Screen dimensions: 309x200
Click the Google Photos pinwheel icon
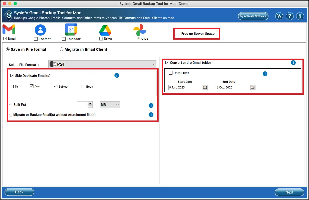[x=140, y=30]
